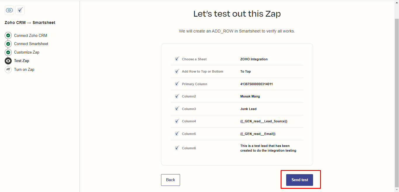Click Smartsheet icon beside Column3
This screenshot has height=192, width=399.
pyautogui.click(x=177, y=109)
